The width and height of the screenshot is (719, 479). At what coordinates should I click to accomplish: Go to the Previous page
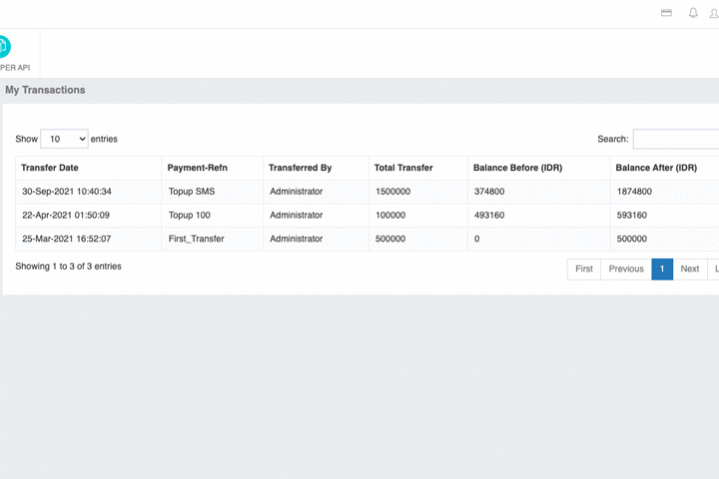(626, 269)
